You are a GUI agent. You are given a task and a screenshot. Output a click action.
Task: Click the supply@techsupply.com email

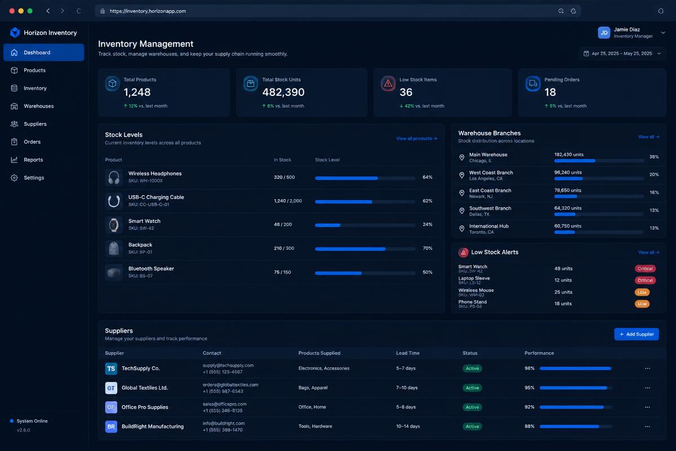click(x=228, y=365)
